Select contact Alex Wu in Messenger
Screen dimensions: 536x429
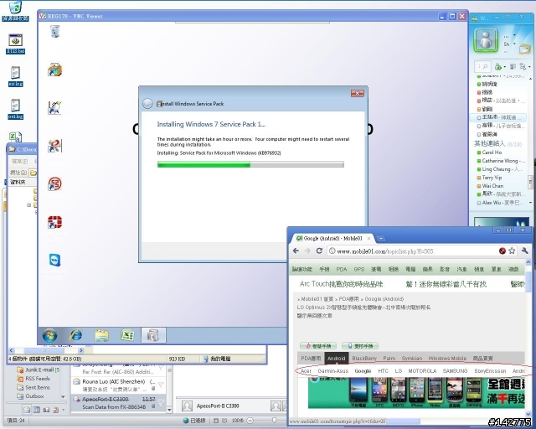pos(500,203)
